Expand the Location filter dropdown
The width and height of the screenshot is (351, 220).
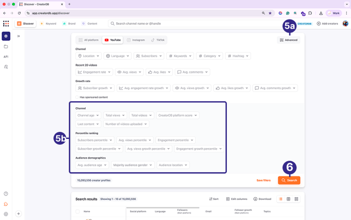tap(89, 56)
